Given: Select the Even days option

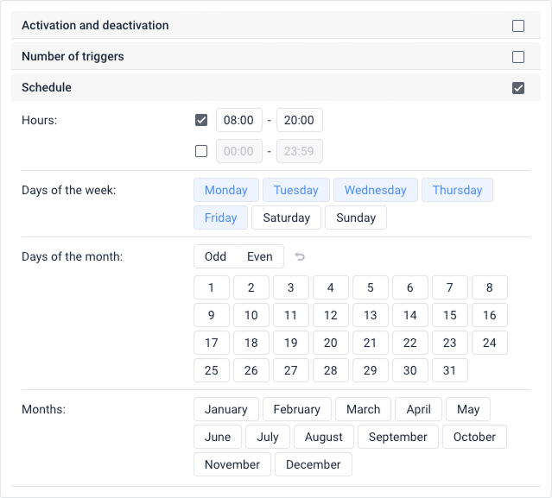Looking at the screenshot, I should pos(259,256).
